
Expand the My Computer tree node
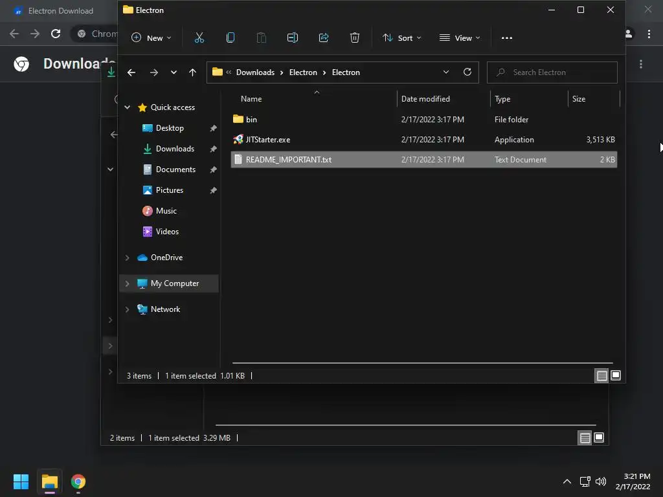click(x=128, y=283)
